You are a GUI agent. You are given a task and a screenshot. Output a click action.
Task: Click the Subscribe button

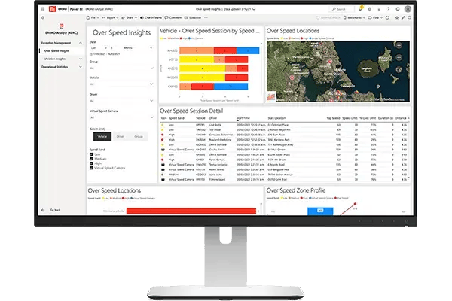point(193,17)
